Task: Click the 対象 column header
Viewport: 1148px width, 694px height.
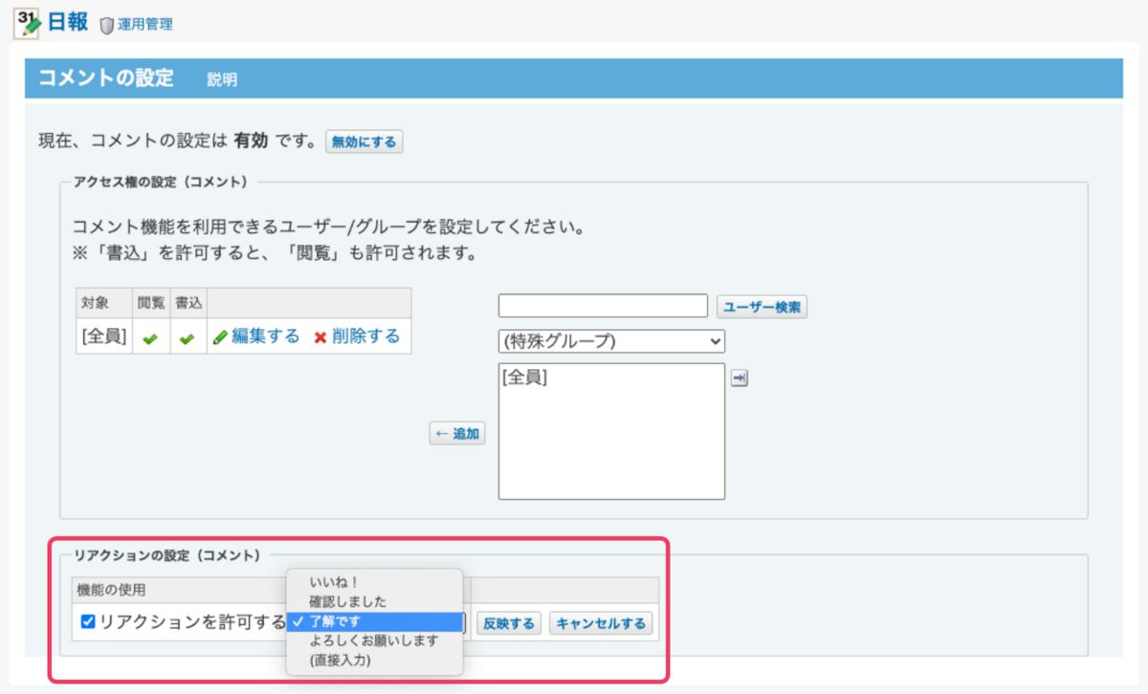Action: coord(104,303)
